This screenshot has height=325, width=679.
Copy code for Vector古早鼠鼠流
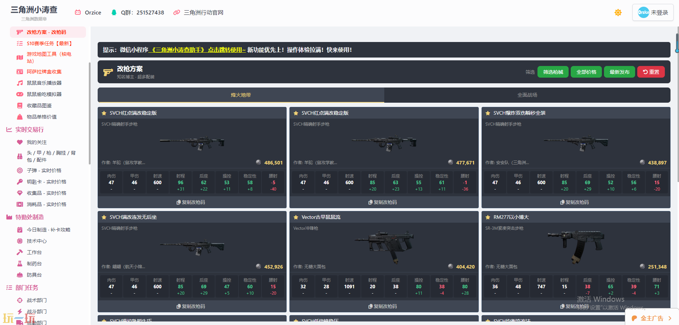pos(382,306)
